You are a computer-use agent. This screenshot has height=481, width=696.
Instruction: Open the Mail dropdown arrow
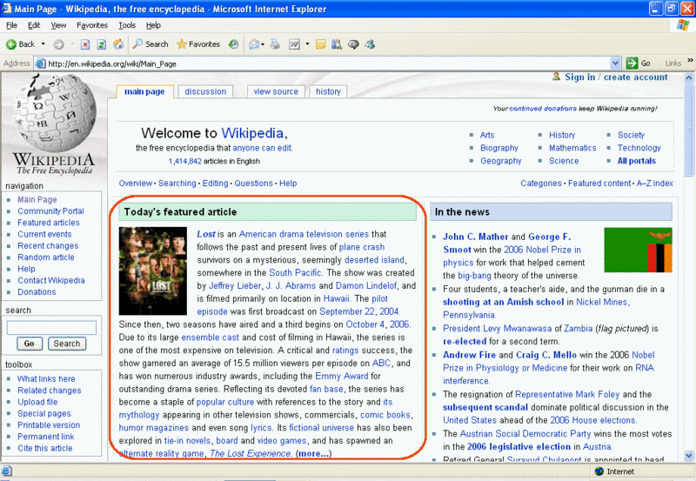tap(263, 44)
